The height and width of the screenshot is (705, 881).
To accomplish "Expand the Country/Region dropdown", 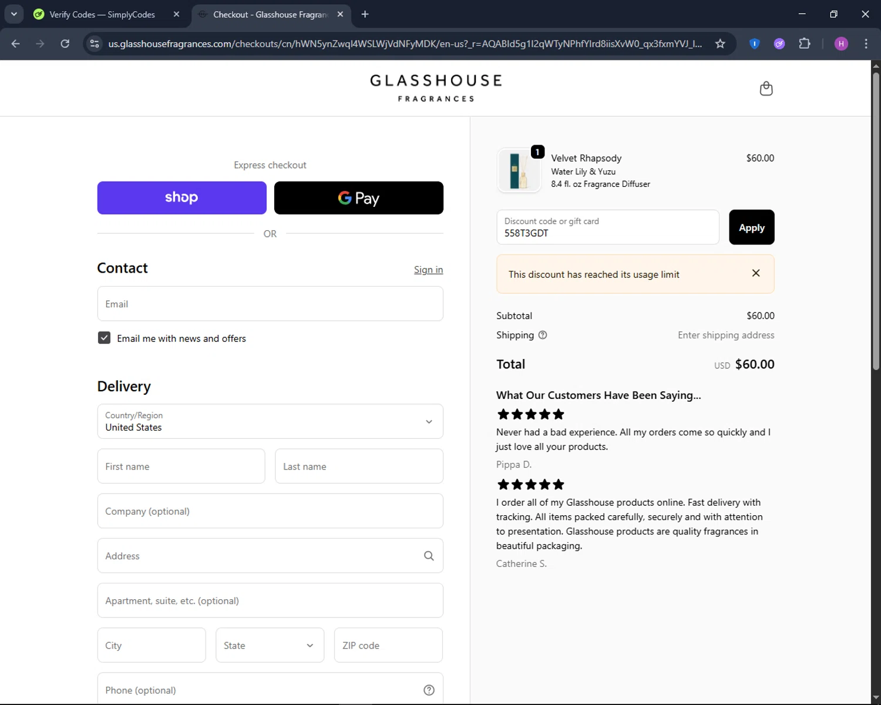I will pyautogui.click(x=270, y=421).
